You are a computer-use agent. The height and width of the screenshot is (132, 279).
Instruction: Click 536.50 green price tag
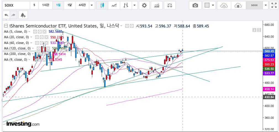(269, 69)
